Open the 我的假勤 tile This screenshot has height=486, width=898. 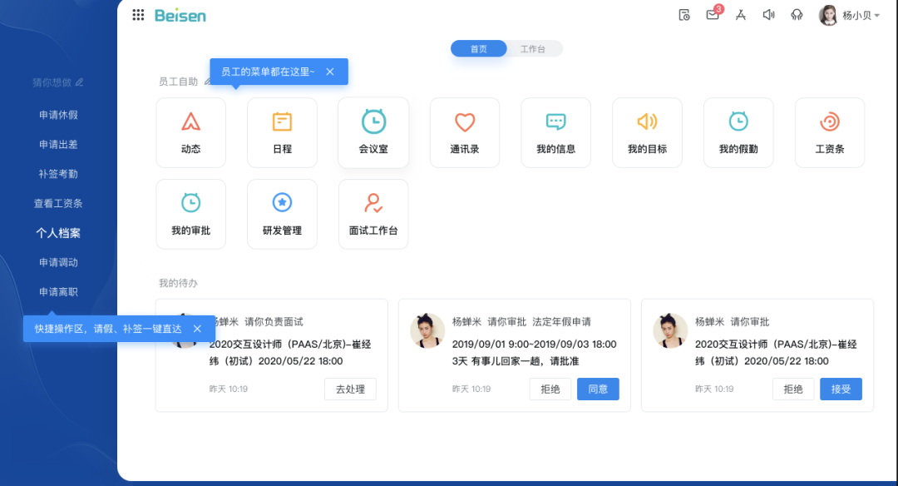click(738, 132)
